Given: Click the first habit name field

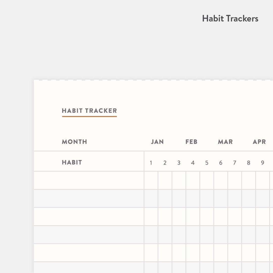Looking at the screenshot, I should [89, 180].
